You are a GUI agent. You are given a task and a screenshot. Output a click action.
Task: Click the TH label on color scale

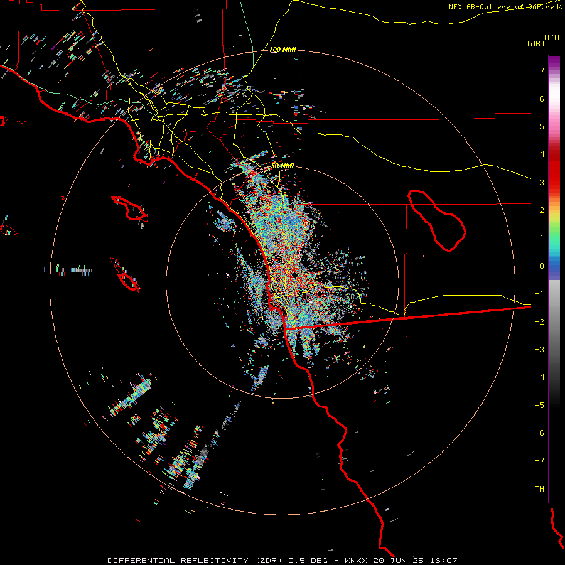click(x=539, y=489)
